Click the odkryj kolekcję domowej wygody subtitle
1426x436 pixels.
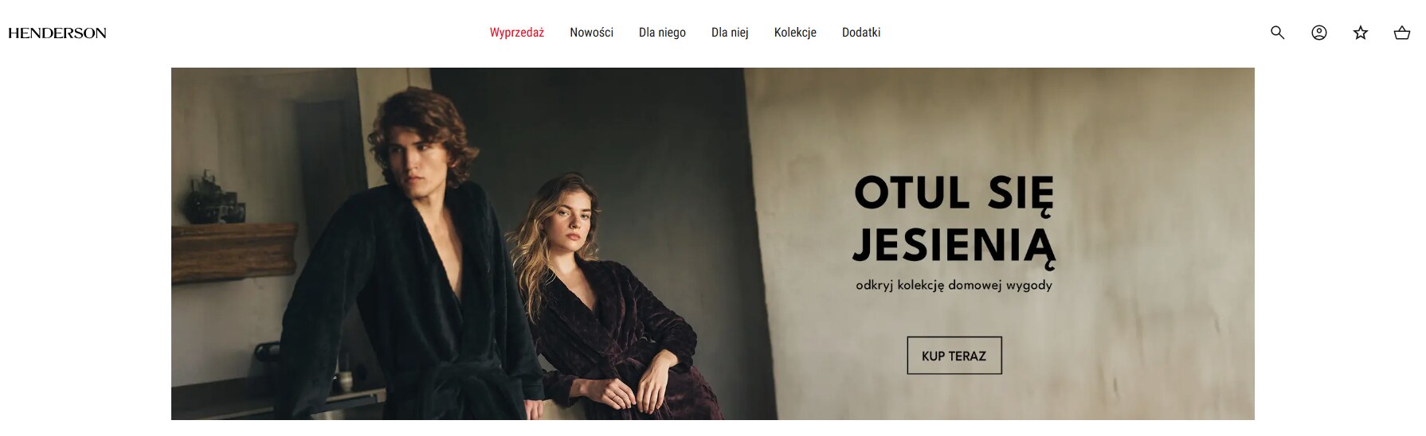(954, 285)
